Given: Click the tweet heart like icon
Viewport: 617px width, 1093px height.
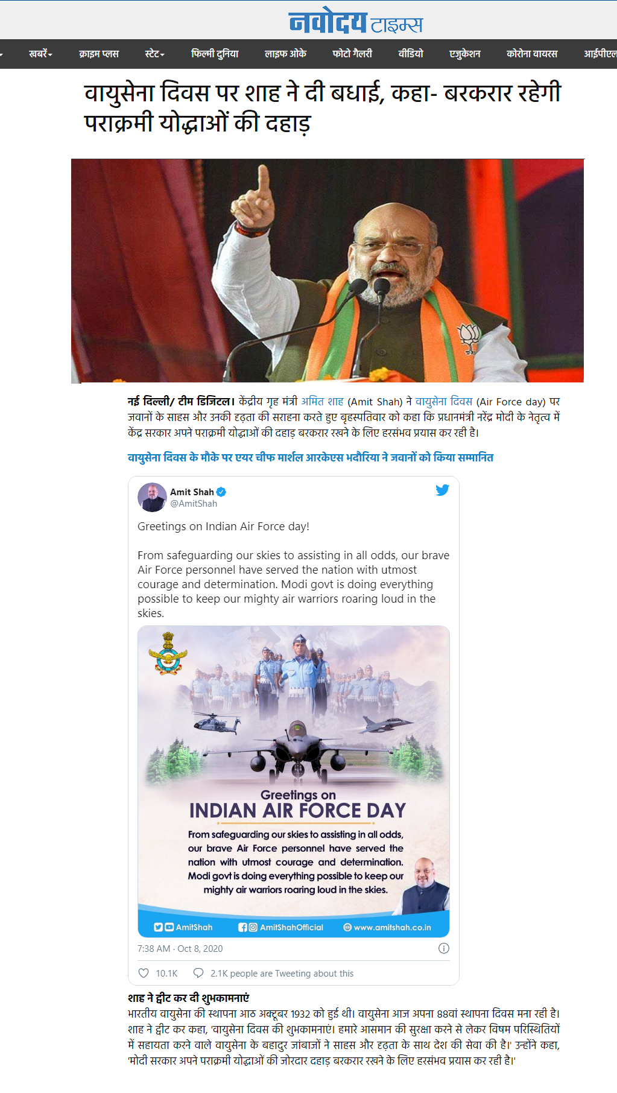Looking at the screenshot, I should 144,973.
